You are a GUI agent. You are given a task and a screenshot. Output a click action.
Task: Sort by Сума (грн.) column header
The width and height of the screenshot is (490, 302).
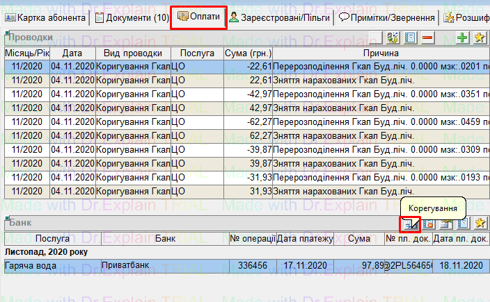(x=248, y=53)
